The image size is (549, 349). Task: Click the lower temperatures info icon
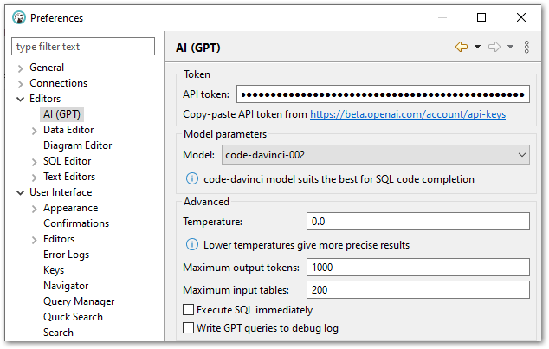point(192,244)
